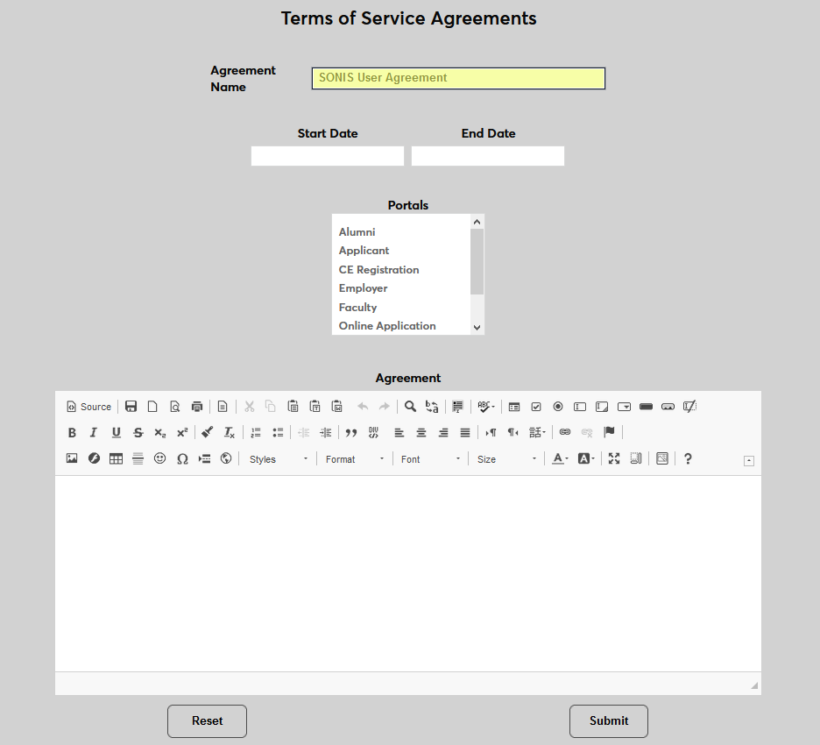This screenshot has height=745, width=820.
Task: Open the Styles dropdown
Action: pyautogui.click(x=279, y=459)
